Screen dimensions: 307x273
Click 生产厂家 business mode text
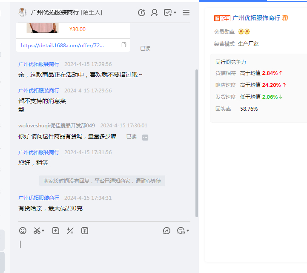[248, 44]
